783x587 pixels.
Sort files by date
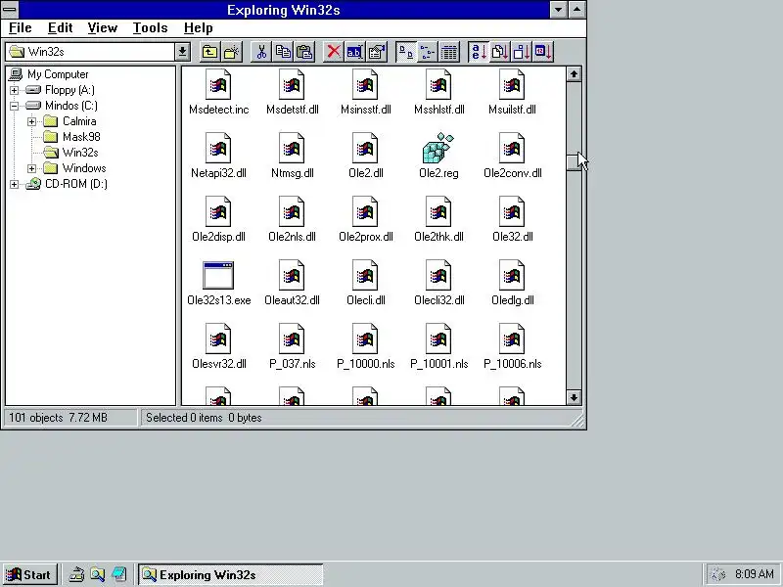[544, 52]
